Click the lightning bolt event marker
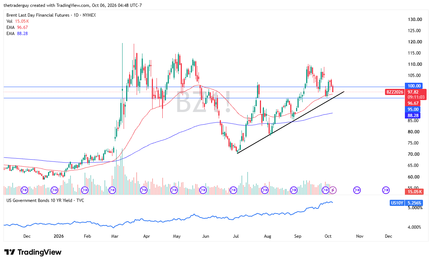 coord(333,190)
